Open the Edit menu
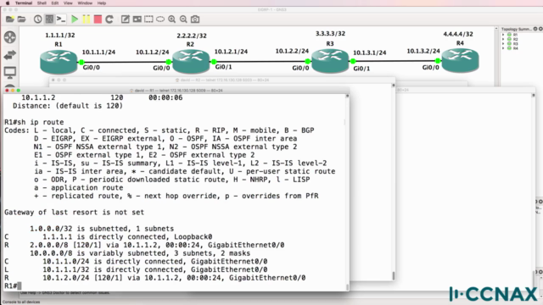 (54, 3)
